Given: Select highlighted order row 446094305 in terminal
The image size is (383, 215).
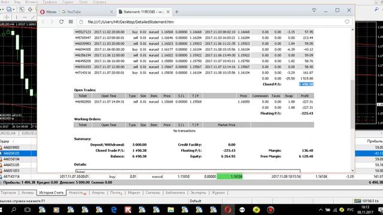Looking at the screenshot, I should [x=19, y=153].
